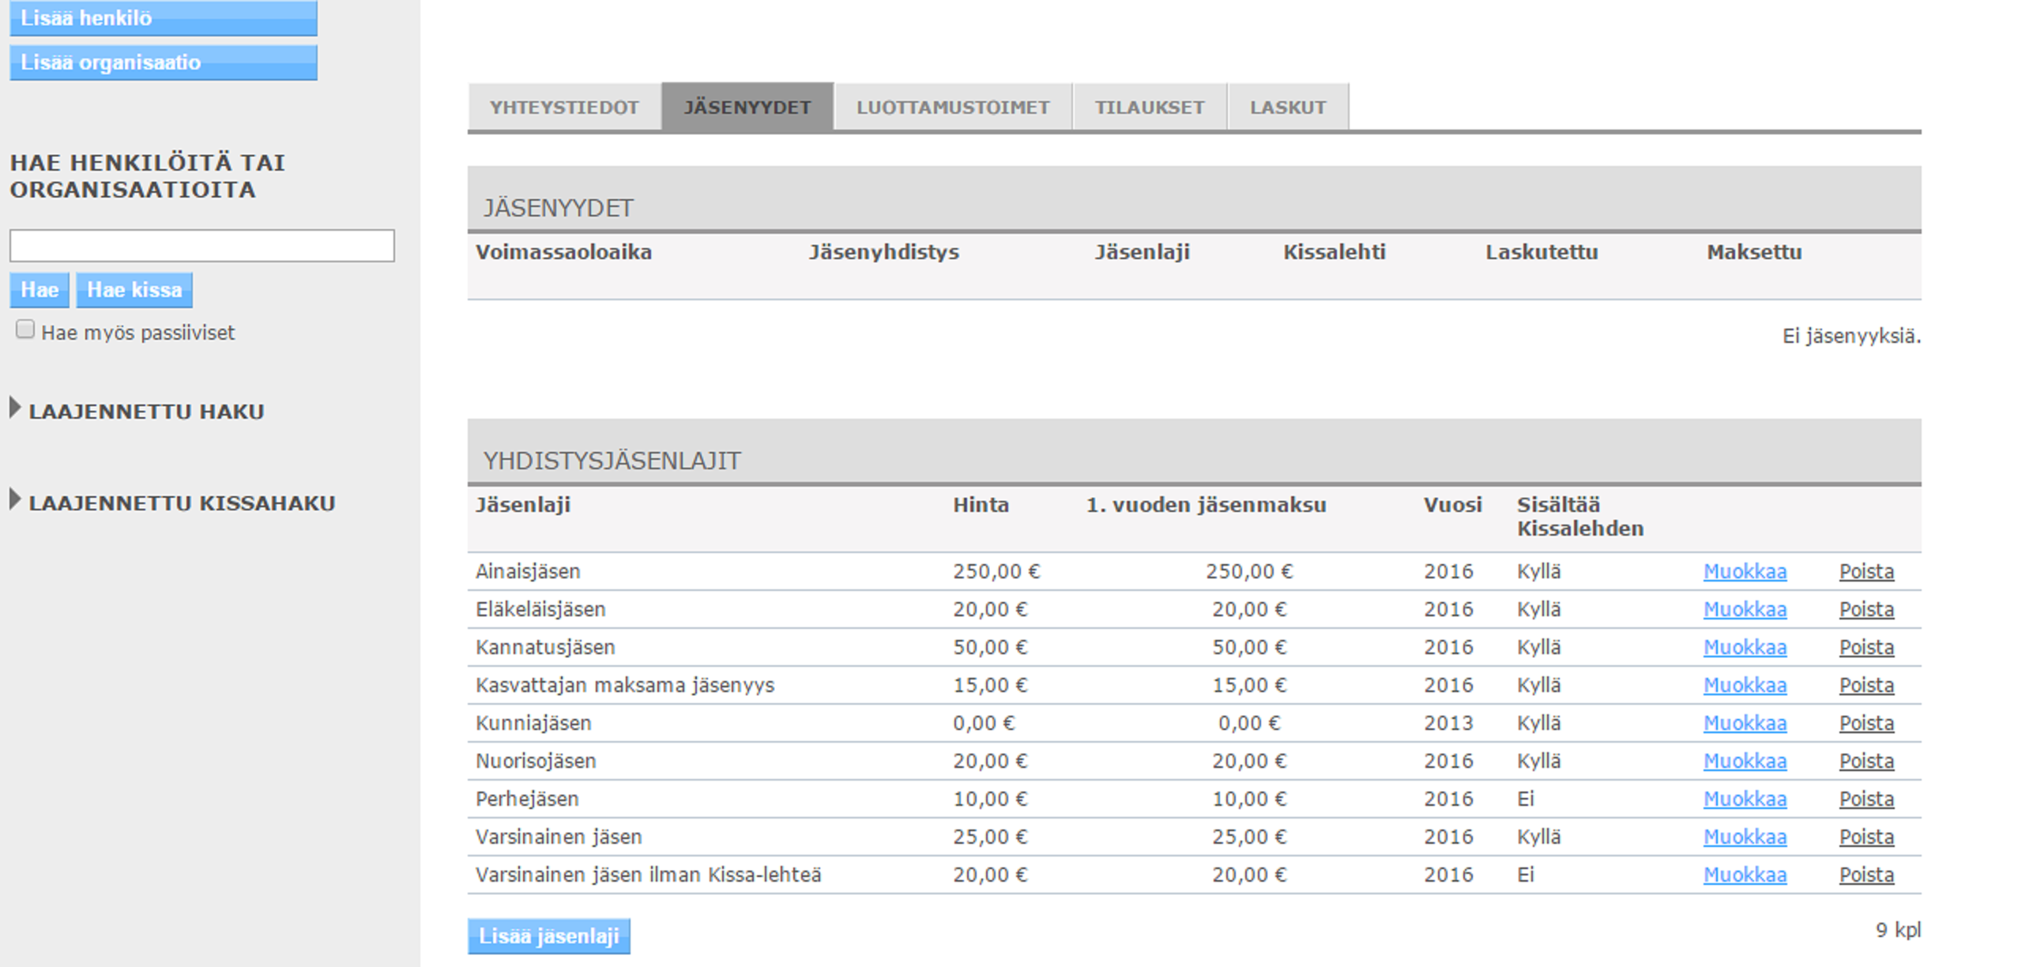Click the Sisältää Kissalehden column header
This screenshot has height=967, width=2018.
(x=1579, y=517)
